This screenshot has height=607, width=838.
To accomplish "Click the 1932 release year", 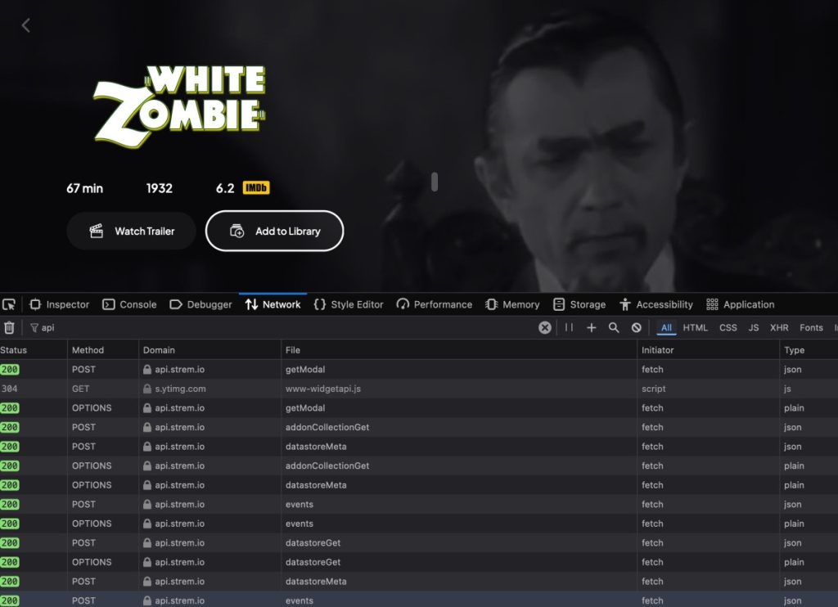I will click(160, 188).
